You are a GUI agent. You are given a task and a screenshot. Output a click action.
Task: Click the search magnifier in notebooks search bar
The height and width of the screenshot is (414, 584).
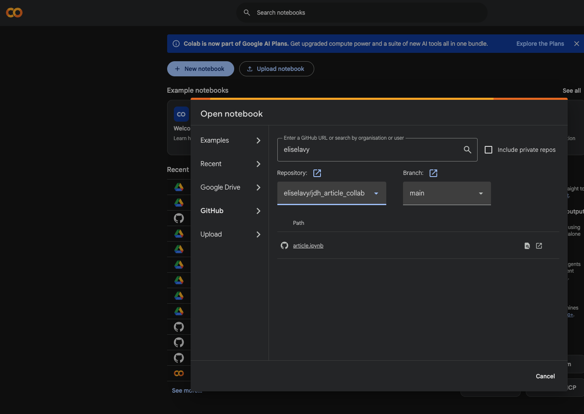click(x=247, y=13)
